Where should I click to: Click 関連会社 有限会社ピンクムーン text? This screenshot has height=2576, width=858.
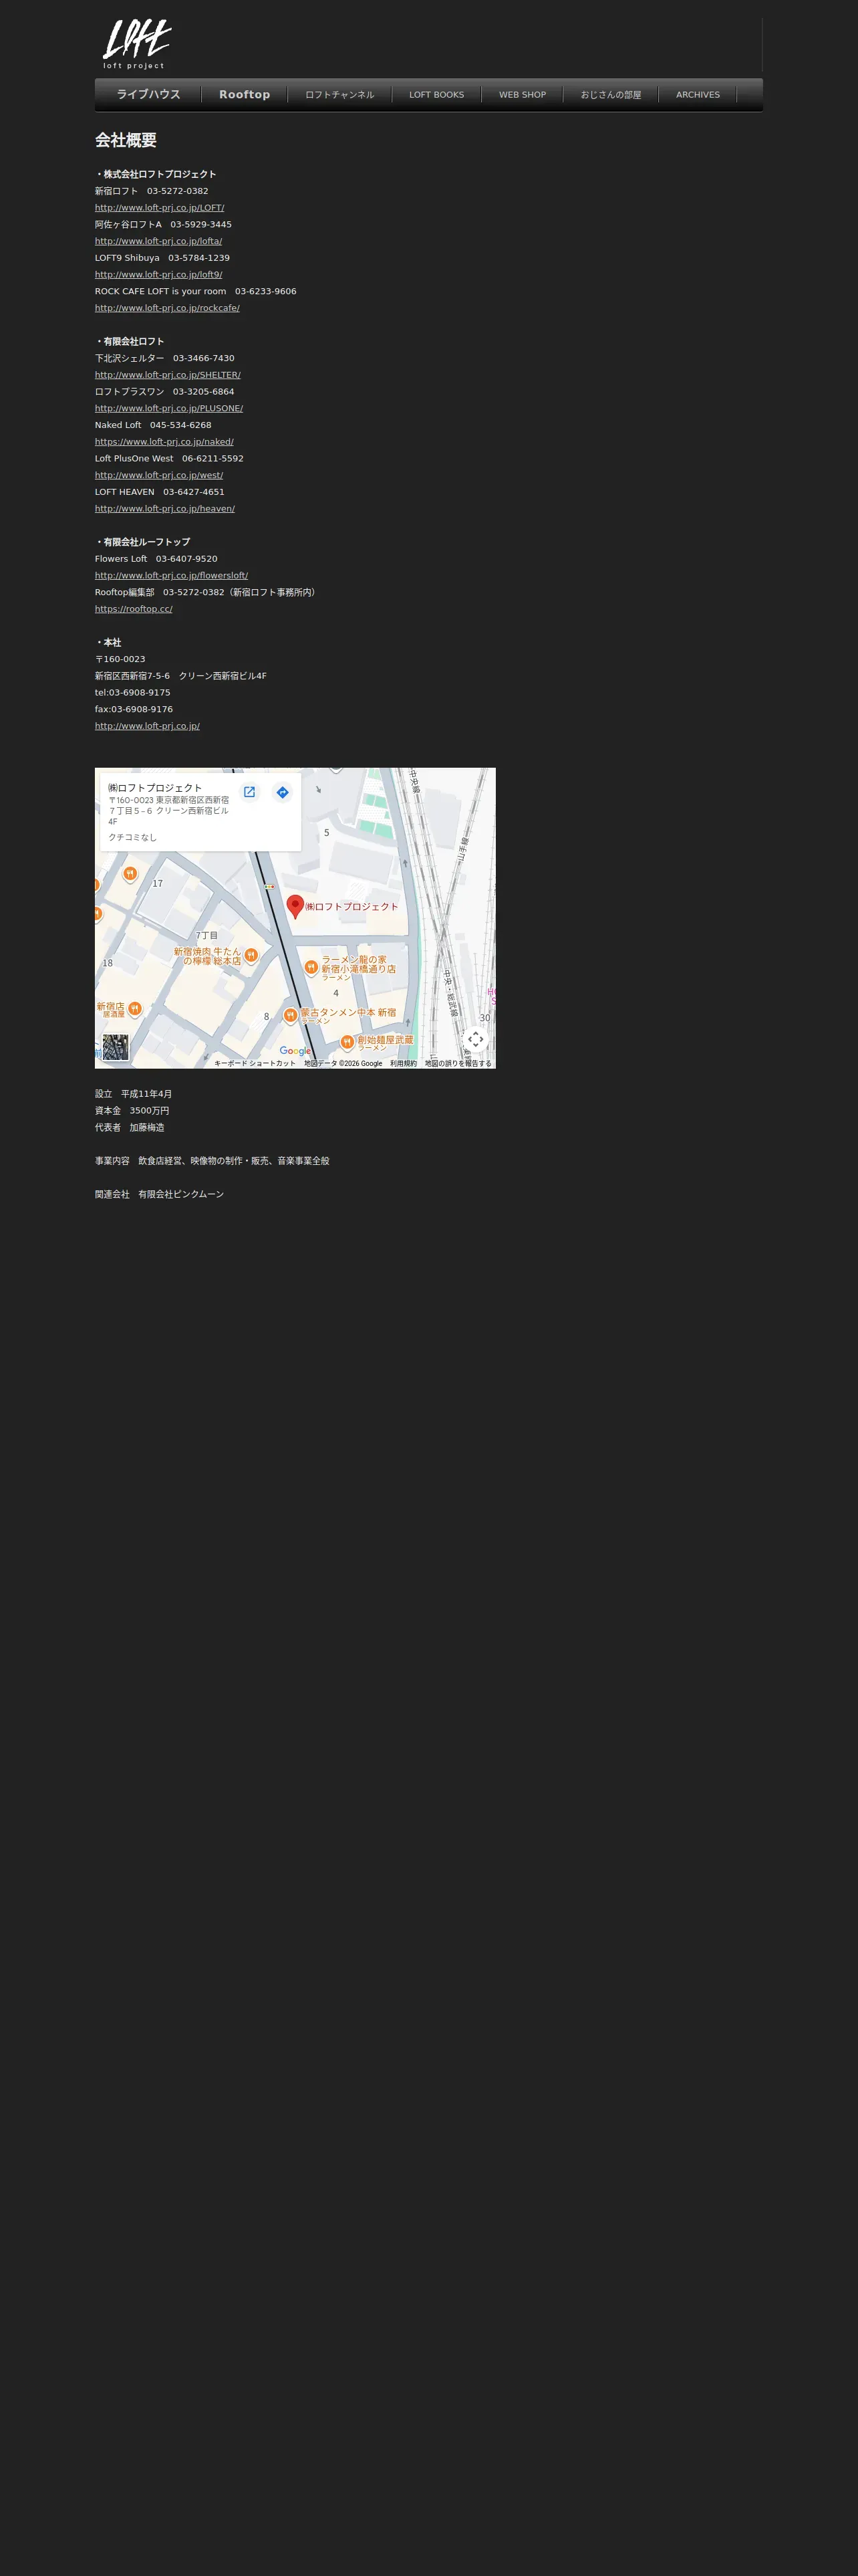click(x=160, y=1195)
